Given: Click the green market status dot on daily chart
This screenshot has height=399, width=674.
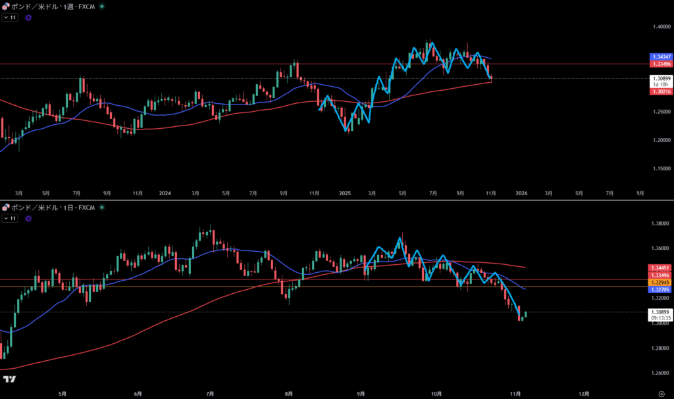Looking at the screenshot, I should click(x=100, y=208).
